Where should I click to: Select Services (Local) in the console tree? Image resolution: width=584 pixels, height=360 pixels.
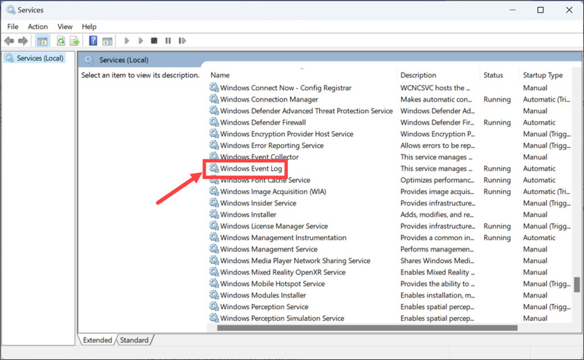point(40,58)
